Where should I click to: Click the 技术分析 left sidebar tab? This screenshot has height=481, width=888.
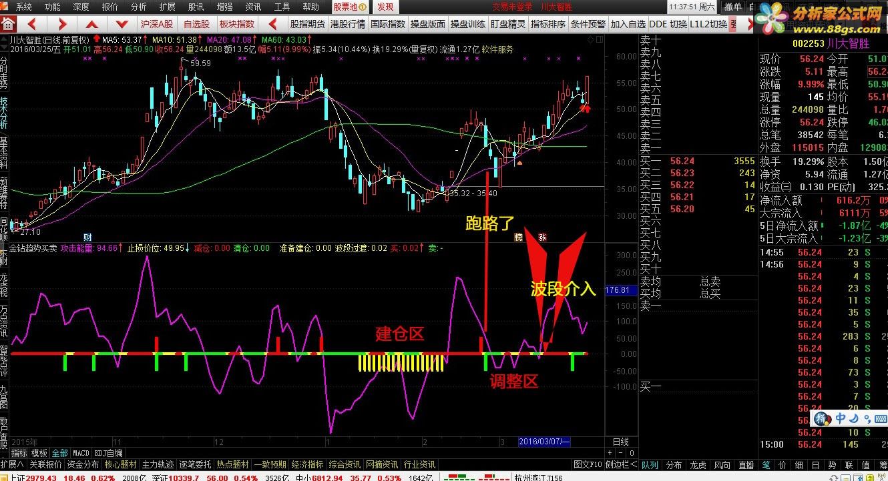point(4,113)
